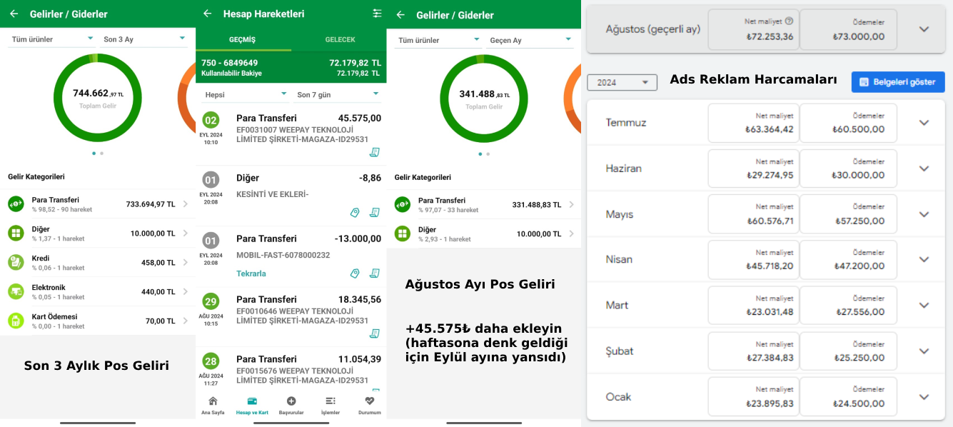Click Mart Net maliyet ₺23.031,48
The width and height of the screenshot is (953, 427).
tap(752, 305)
